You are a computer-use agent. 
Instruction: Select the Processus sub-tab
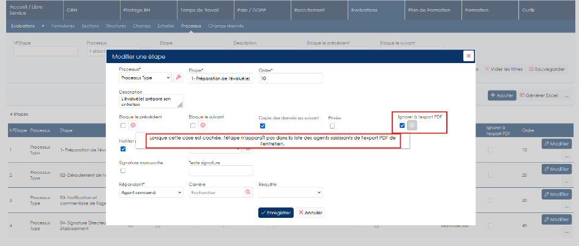[191, 26]
